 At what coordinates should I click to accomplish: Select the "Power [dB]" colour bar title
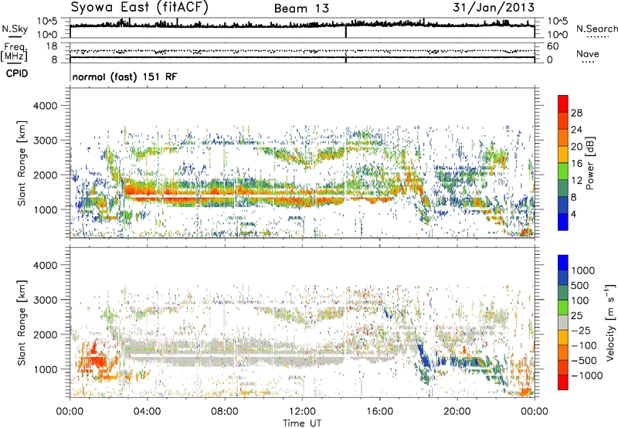pyautogui.click(x=590, y=163)
